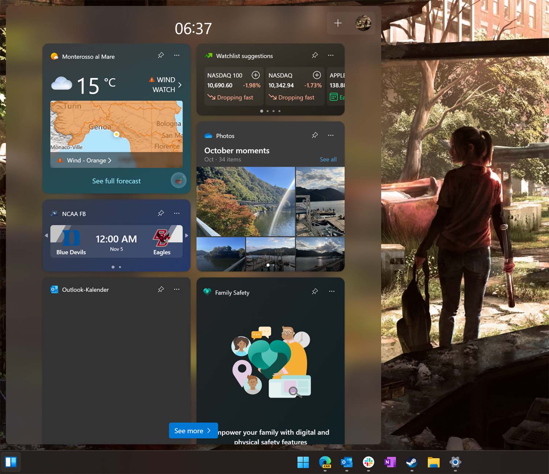Click the Widgets button on taskbar

[x=11, y=462]
